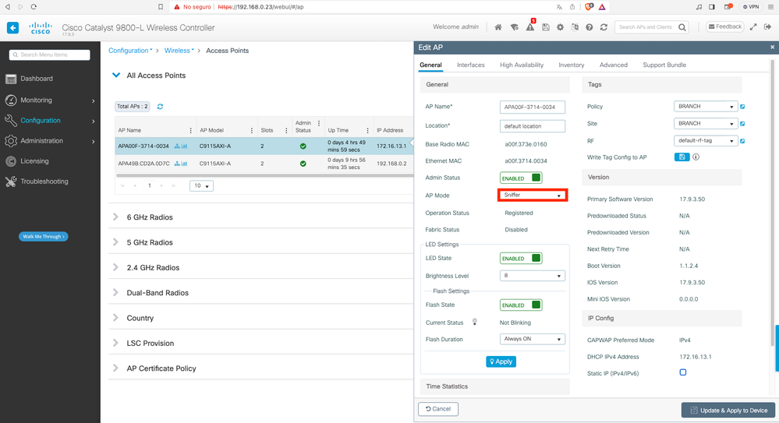Screen dimensions: 779x423
Task: Click the magnifier in Search APs and Clients
Action: point(682,27)
